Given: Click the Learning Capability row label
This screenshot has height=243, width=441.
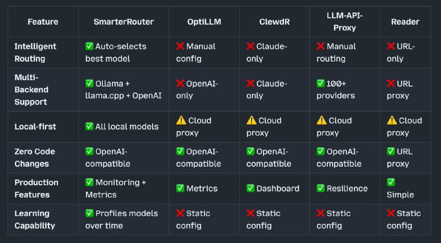Looking at the screenshot, I should 35,219.
